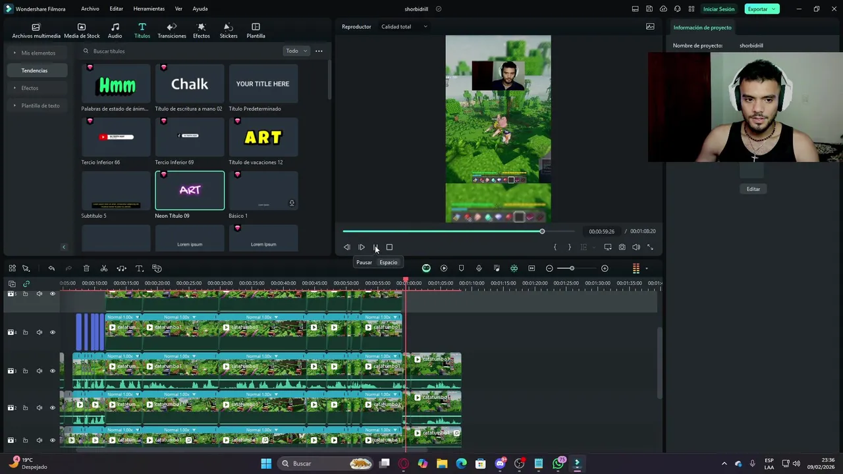The image size is (843, 474).
Task: Open the Plantilla panel
Action: (x=256, y=31)
